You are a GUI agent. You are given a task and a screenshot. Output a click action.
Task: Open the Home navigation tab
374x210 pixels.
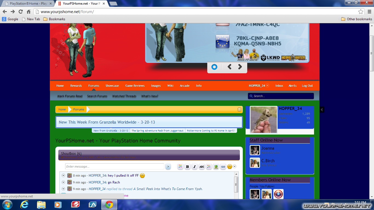tap(60, 86)
